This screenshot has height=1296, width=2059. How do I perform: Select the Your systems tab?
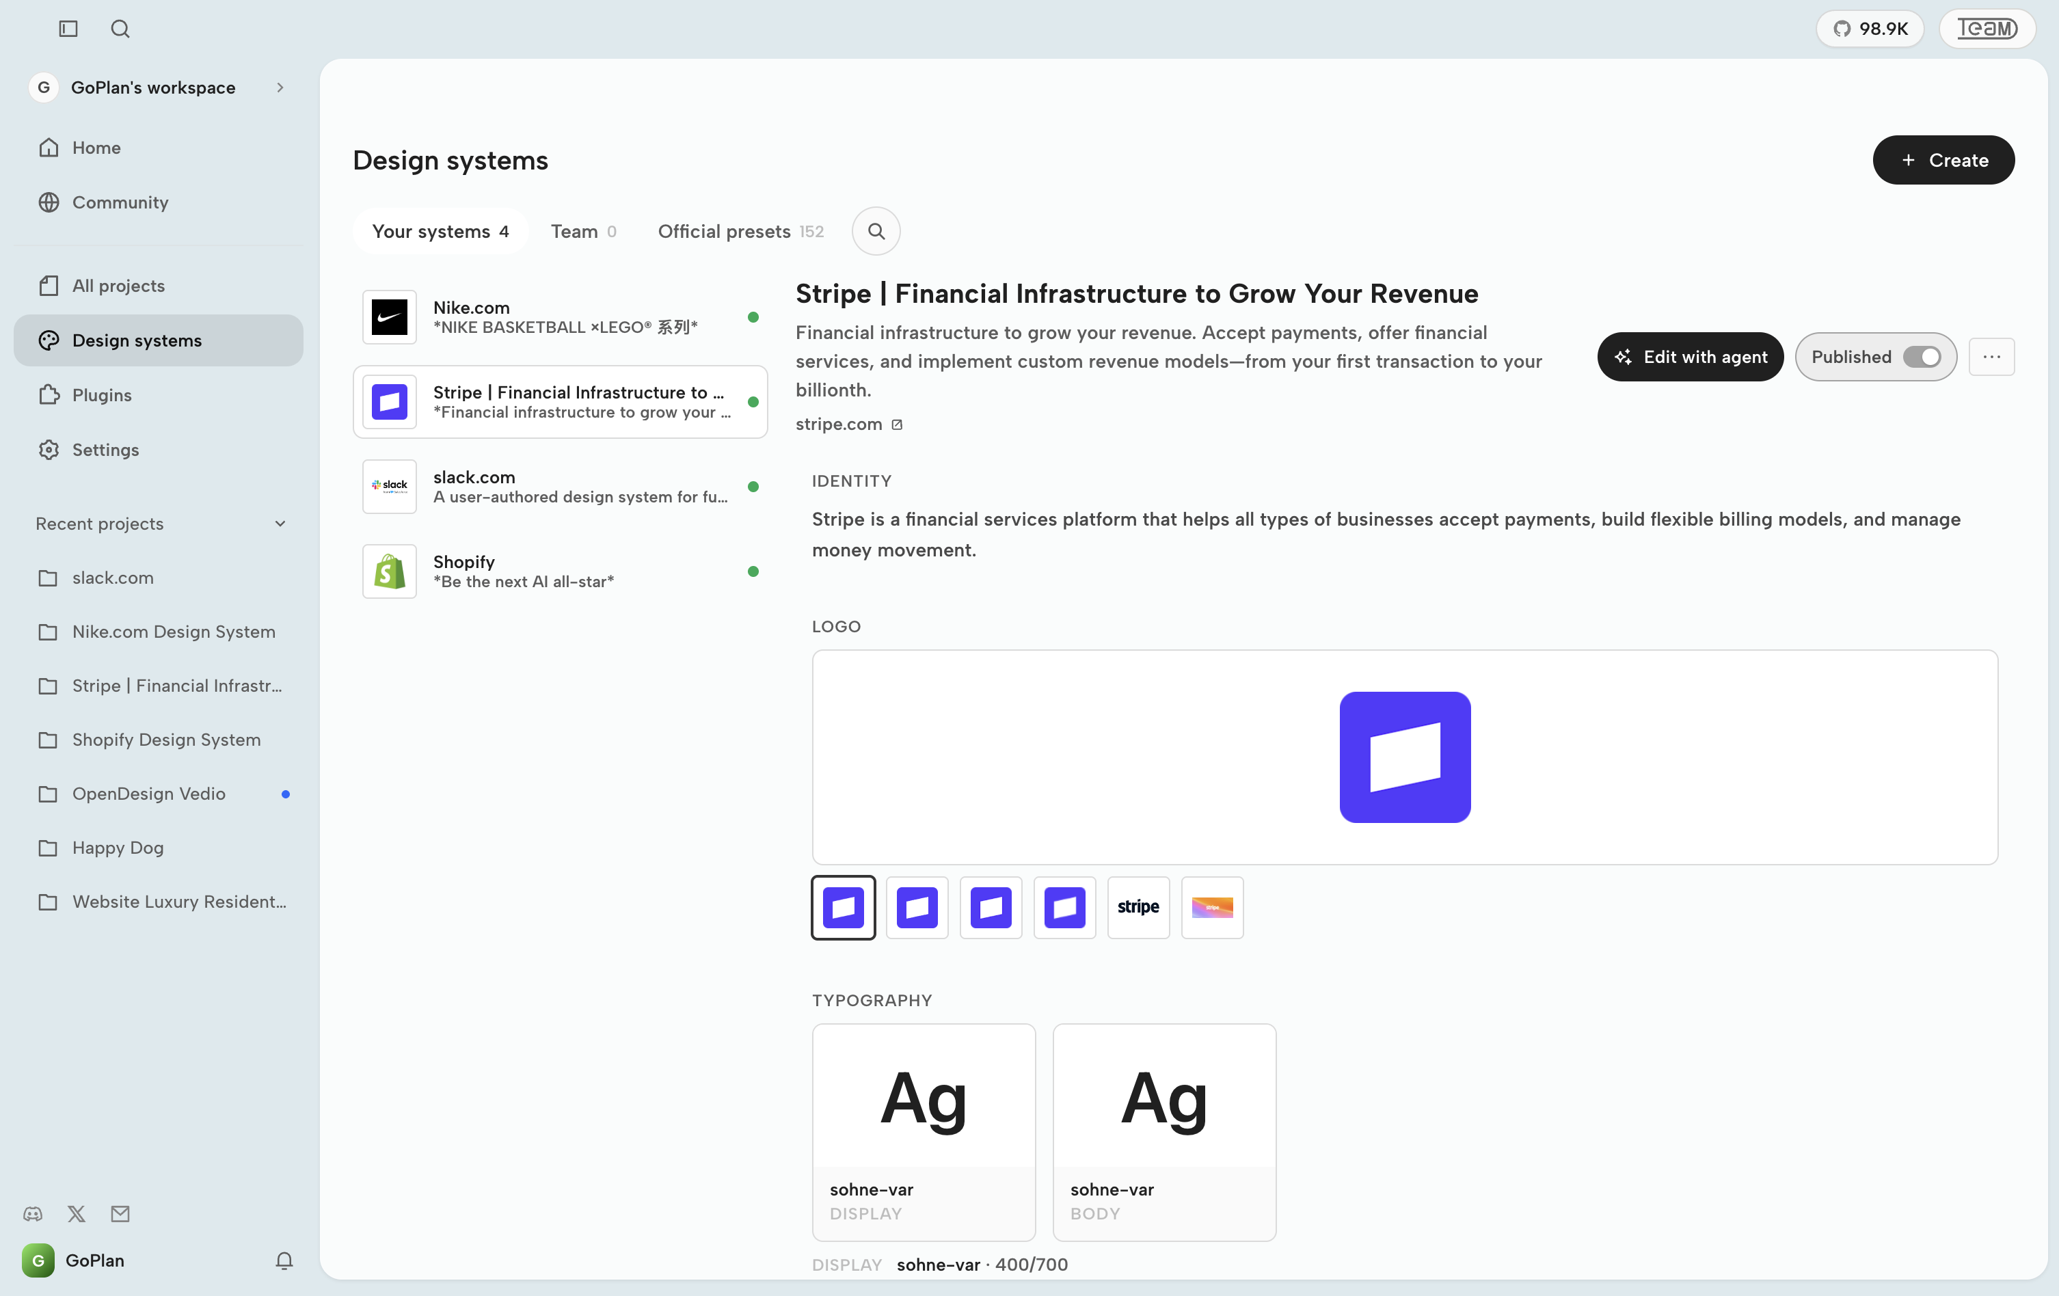pyautogui.click(x=440, y=232)
